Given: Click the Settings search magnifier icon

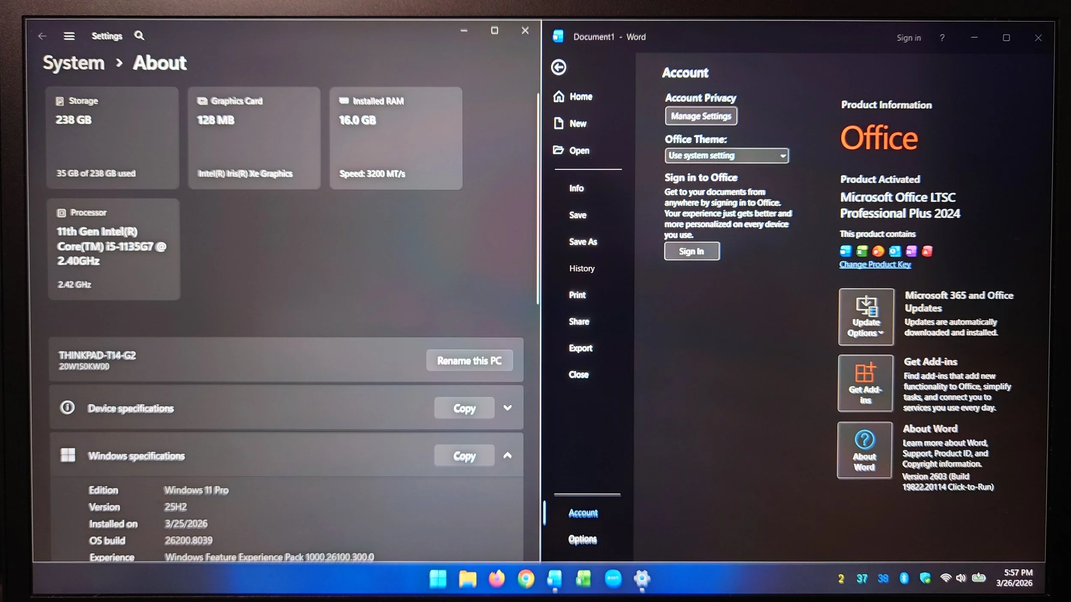Looking at the screenshot, I should pyautogui.click(x=139, y=36).
